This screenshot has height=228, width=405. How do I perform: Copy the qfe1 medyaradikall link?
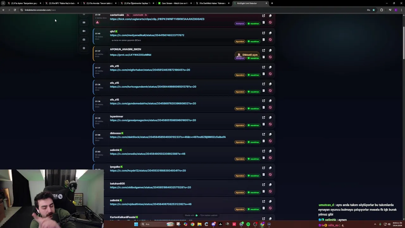click(x=270, y=33)
